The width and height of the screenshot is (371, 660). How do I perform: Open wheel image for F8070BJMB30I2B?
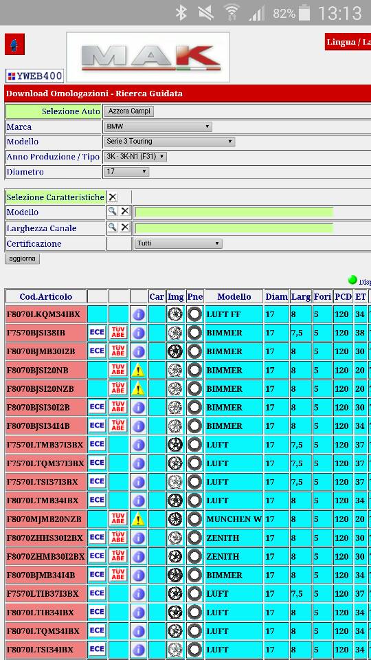coord(175,351)
